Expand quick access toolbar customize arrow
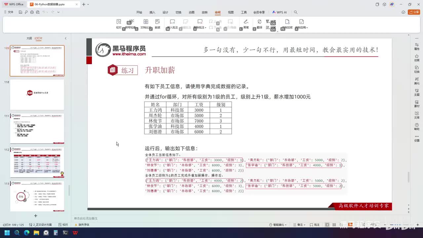This screenshot has height=238, width=423. (58, 12)
